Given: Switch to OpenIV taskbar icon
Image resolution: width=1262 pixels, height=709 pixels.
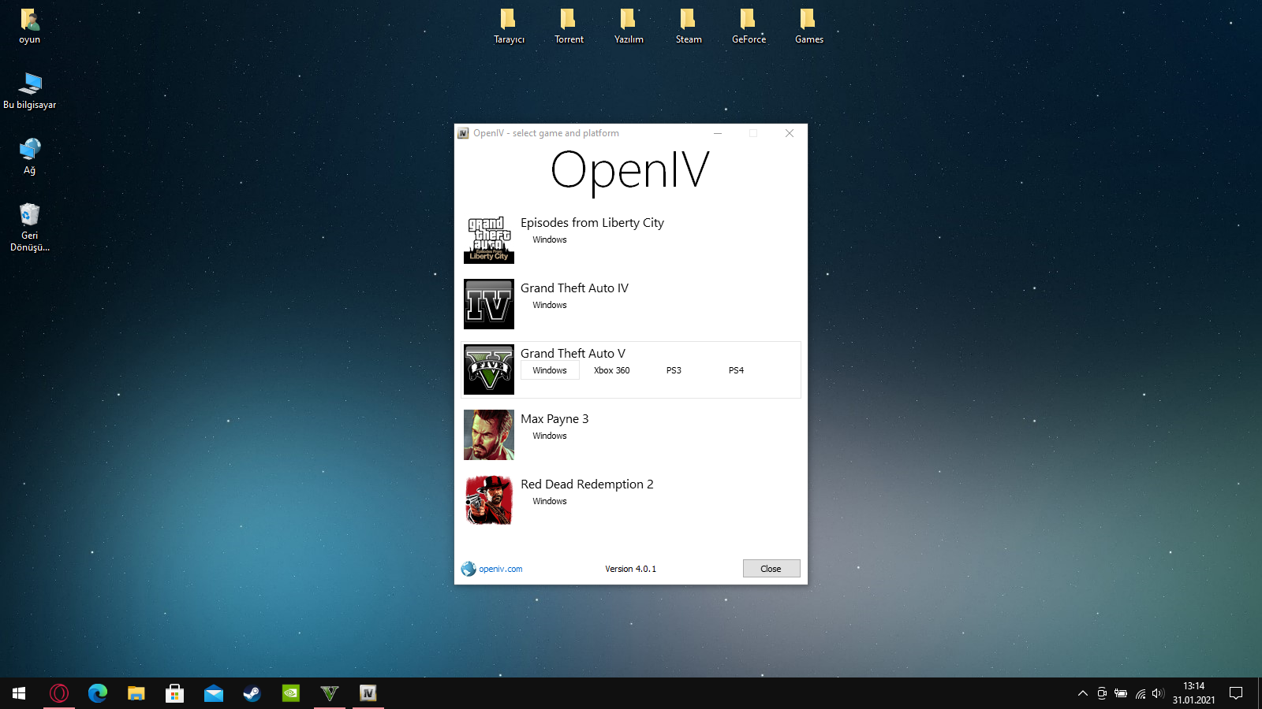Looking at the screenshot, I should point(368,693).
